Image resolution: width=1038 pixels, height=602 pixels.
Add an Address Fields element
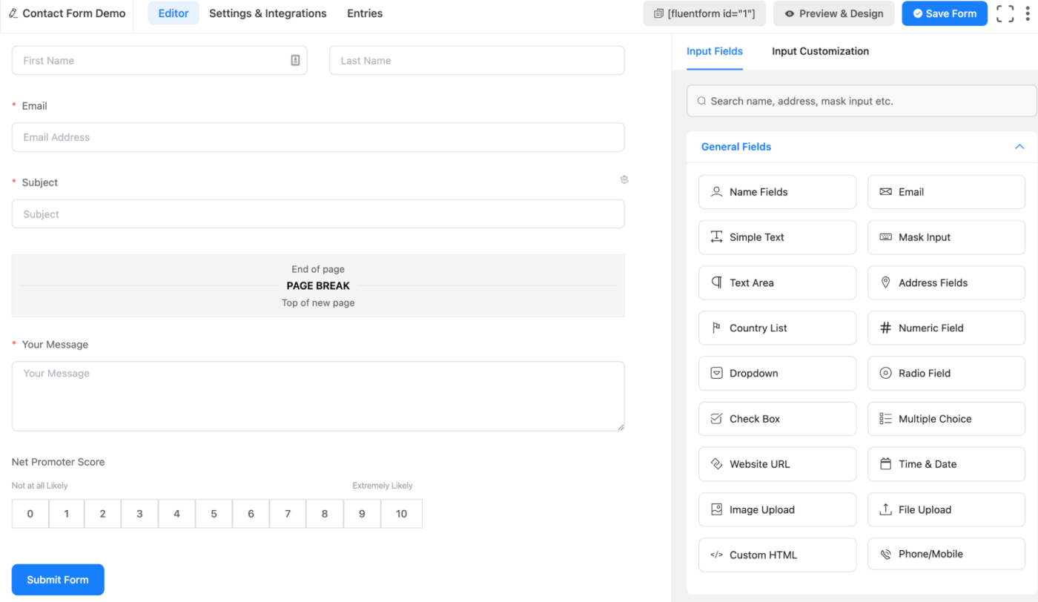946,282
